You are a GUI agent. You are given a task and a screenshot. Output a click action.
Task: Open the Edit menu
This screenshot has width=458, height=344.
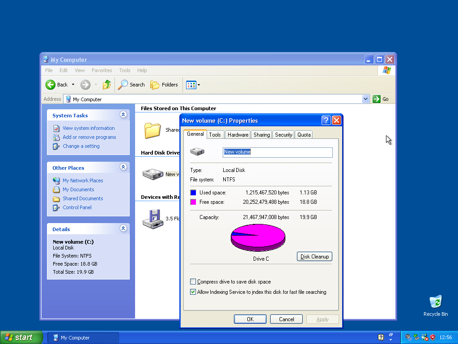click(64, 70)
